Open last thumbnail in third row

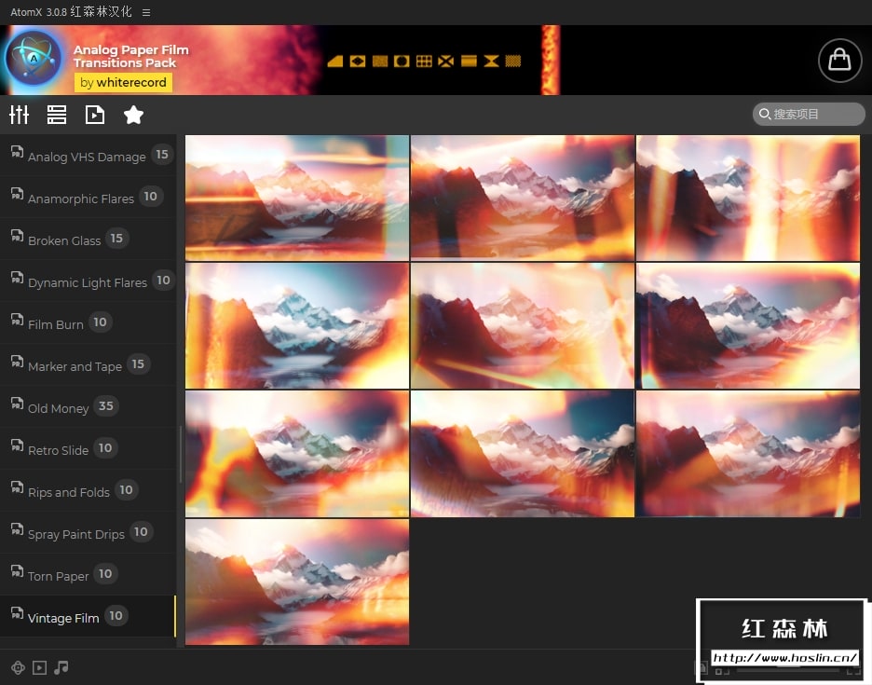tap(748, 454)
